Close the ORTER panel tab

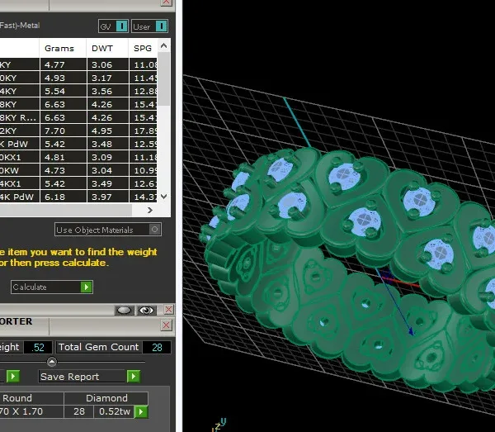point(167,325)
